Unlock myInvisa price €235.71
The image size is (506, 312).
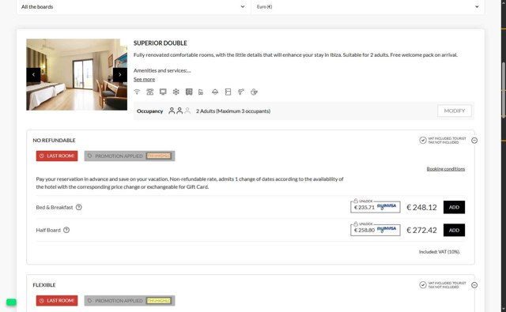tap(376, 207)
